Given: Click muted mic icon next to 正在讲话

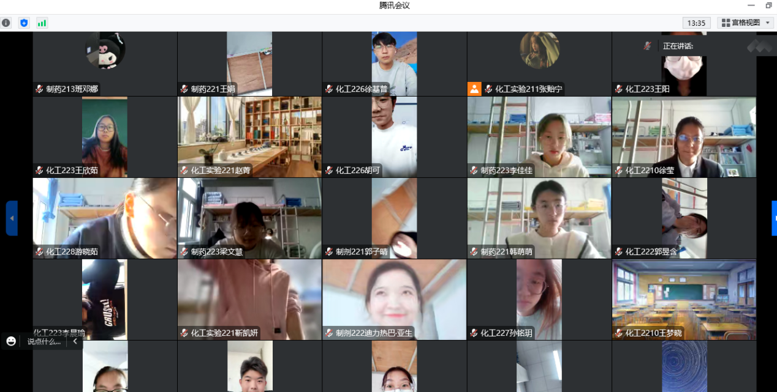Looking at the screenshot, I should (x=647, y=46).
